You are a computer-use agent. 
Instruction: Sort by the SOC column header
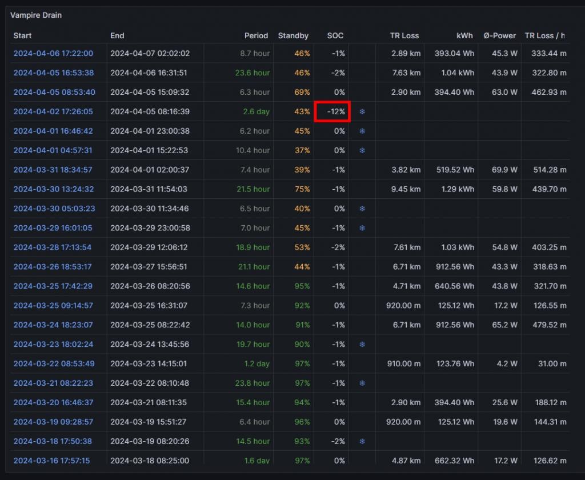tap(335, 35)
